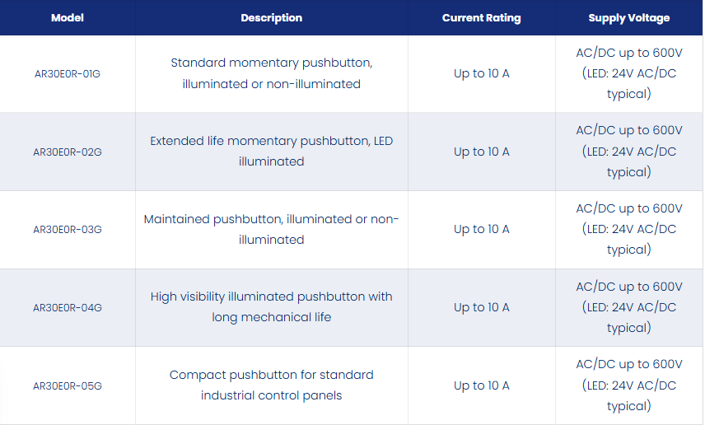This screenshot has height=425, width=705.
Task: Click Extended life momentary pushbutton description
Action: (x=272, y=151)
